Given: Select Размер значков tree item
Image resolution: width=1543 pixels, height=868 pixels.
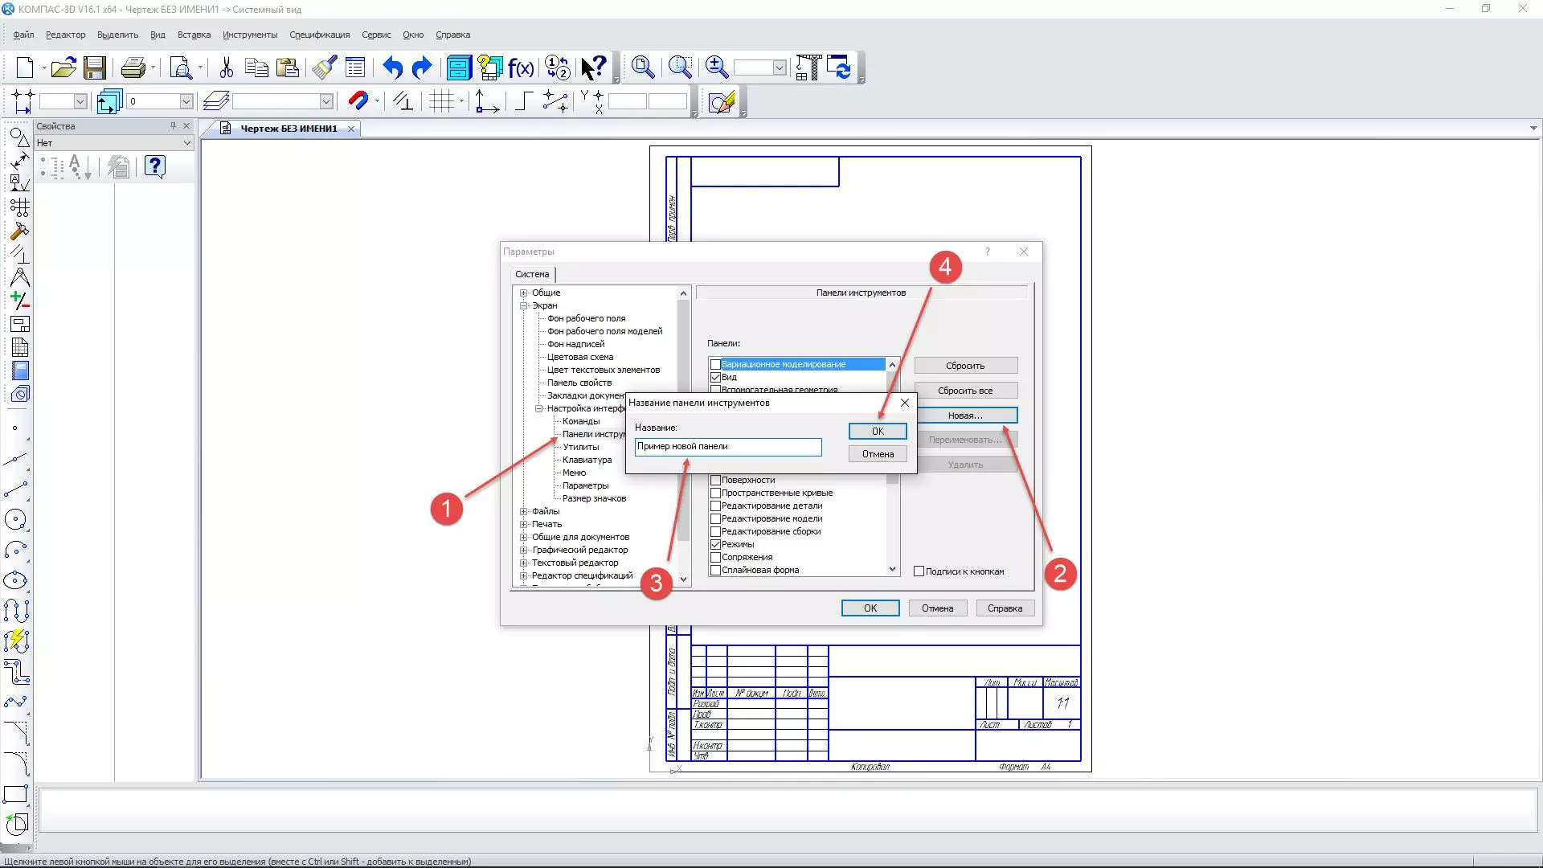Looking at the screenshot, I should 594,499.
